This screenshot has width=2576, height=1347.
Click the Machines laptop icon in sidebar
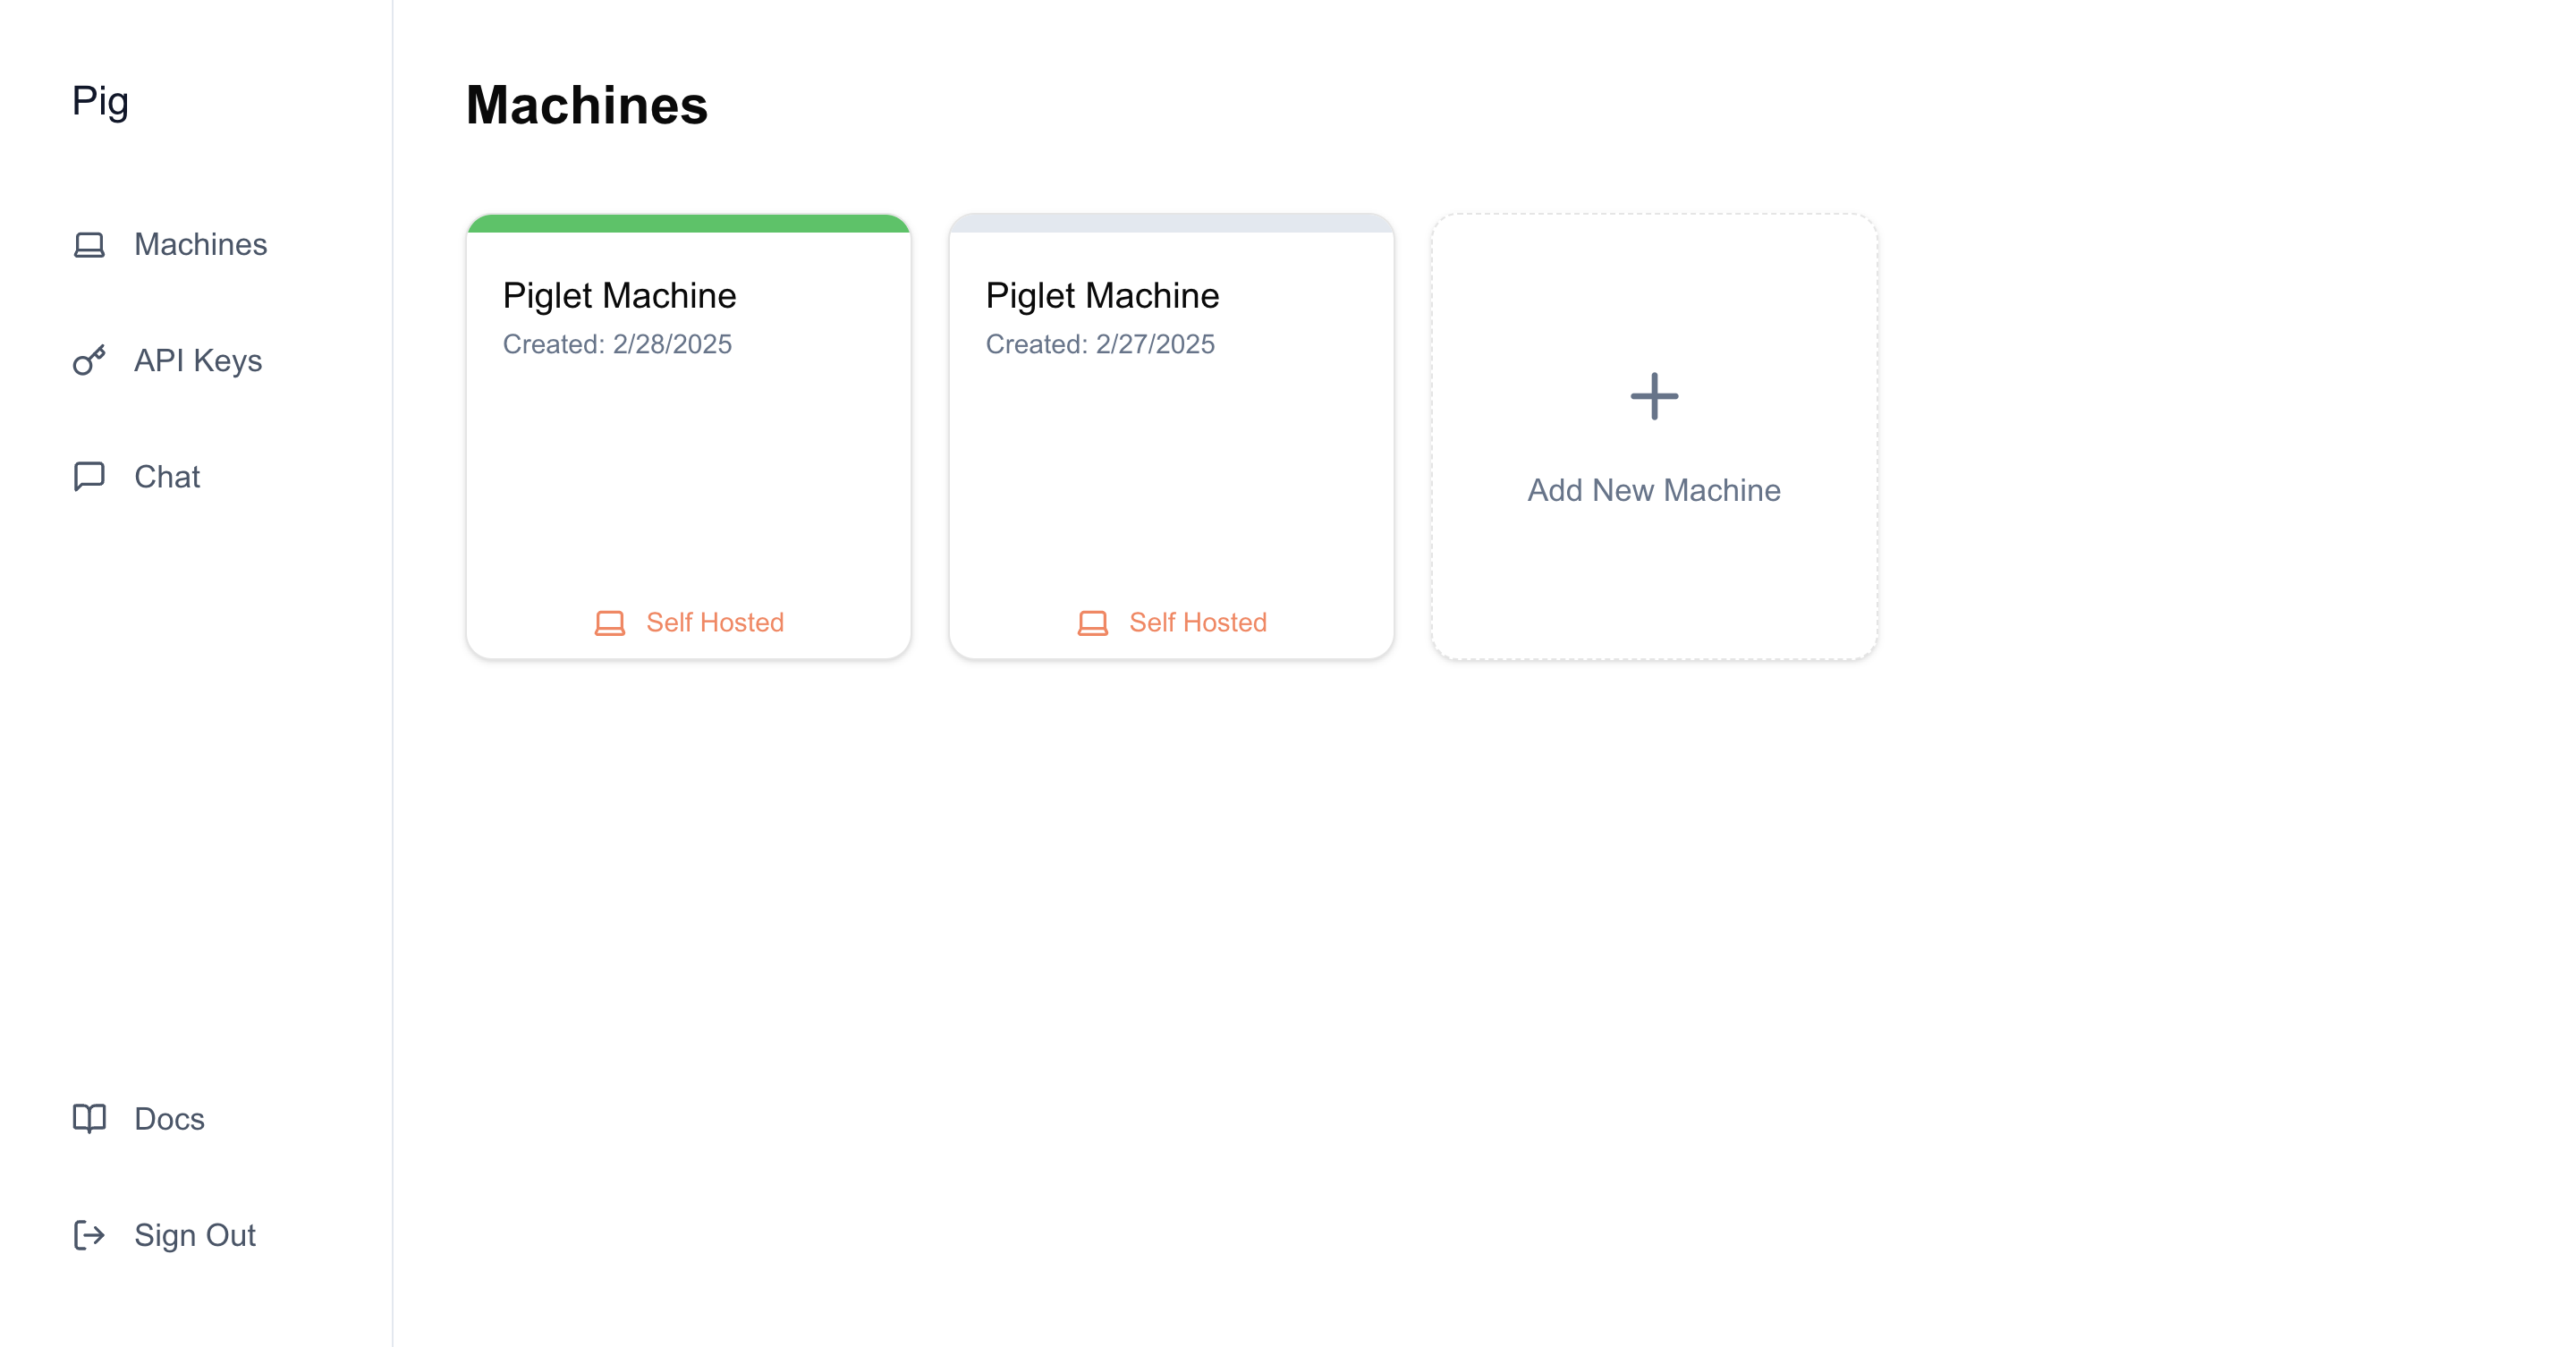click(89, 245)
